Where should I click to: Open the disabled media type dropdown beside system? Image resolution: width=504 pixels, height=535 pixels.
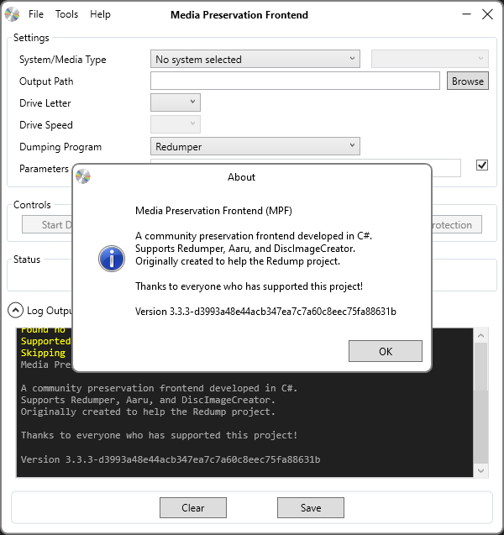click(x=429, y=59)
